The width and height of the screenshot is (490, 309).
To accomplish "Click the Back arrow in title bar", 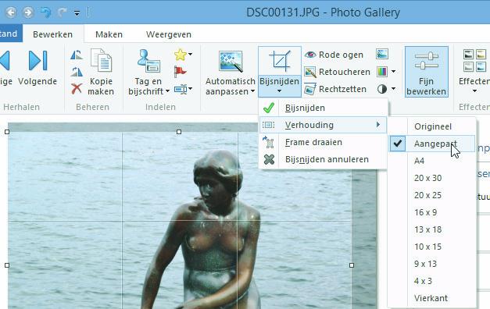I will [x=11, y=12].
